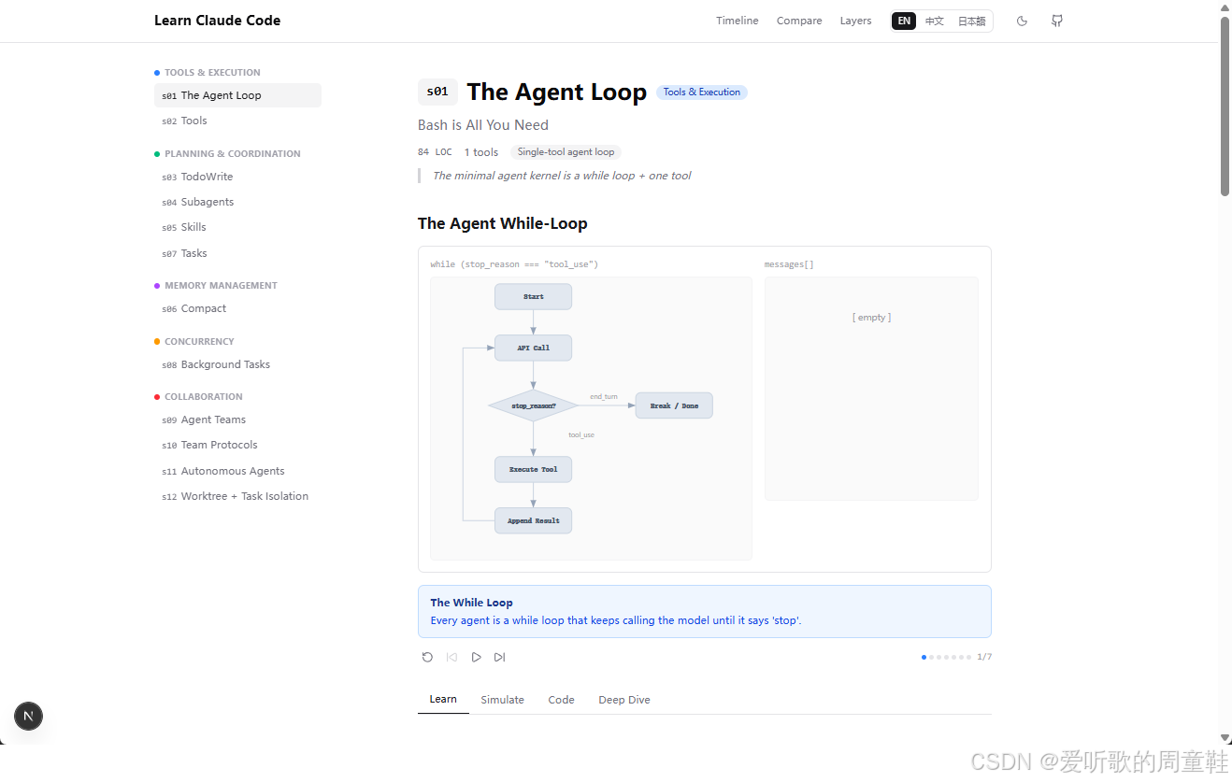The width and height of the screenshot is (1232, 782).
Task: Select the Code tab
Action: click(x=561, y=699)
